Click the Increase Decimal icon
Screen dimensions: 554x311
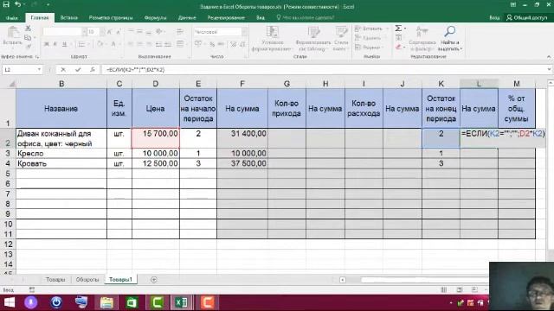(x=233, y=44)
